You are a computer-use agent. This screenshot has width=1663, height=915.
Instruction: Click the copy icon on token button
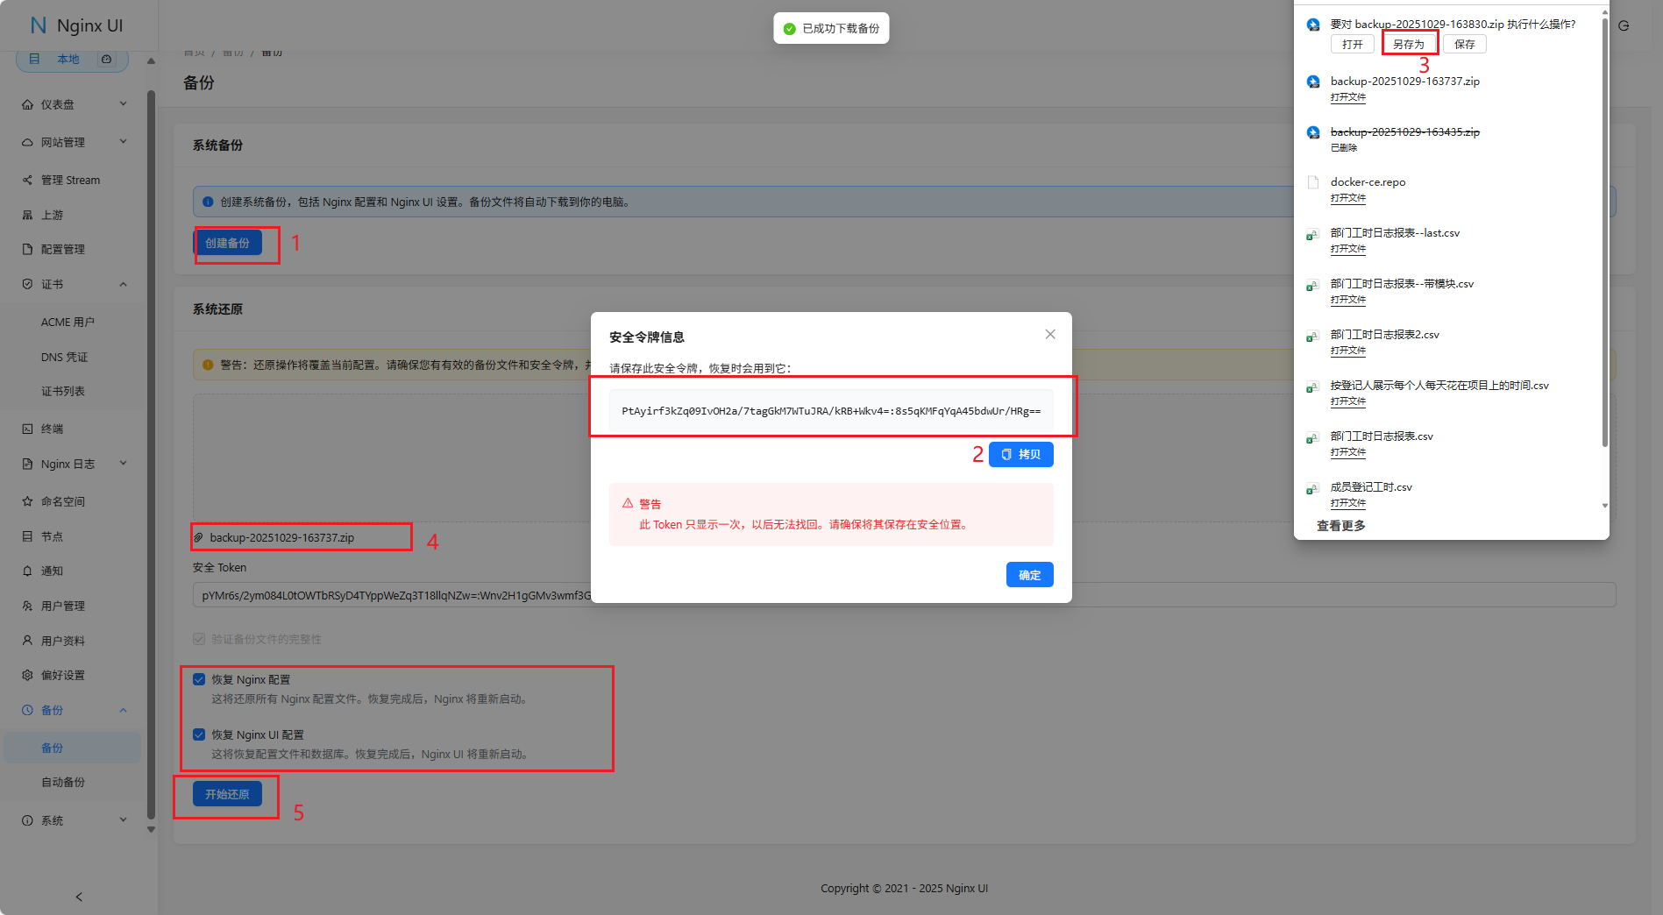tap(1006, 454)
